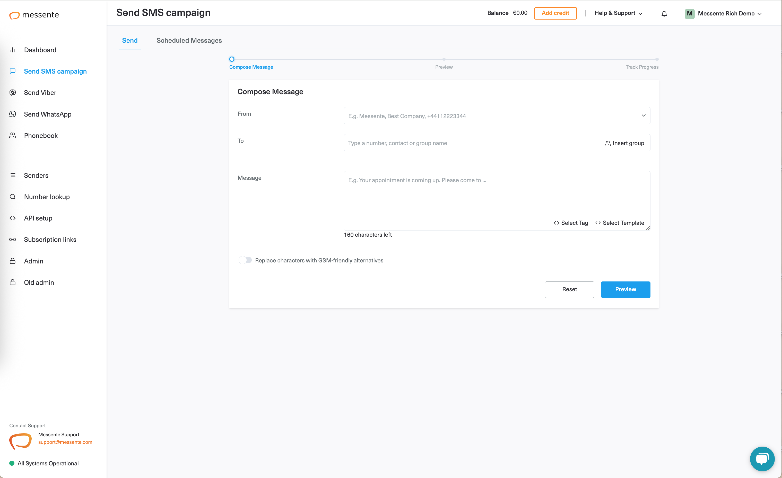Enable GSM-friendly character replacement
Image resolution: width=782 pixels, height=478 pixels.
pos(245,260)
